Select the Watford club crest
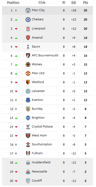The height and width of the screenshot is (187, 96). tap(28, 82)
